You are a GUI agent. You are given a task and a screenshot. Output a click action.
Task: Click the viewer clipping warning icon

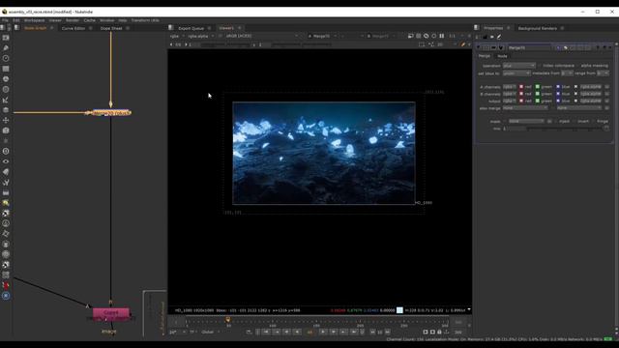pyautogui.click(x=427, y=36)
